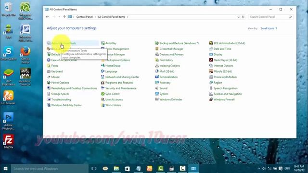Open Mouse settings icon
The image size is (308, 173).
[x=49, y=77]
